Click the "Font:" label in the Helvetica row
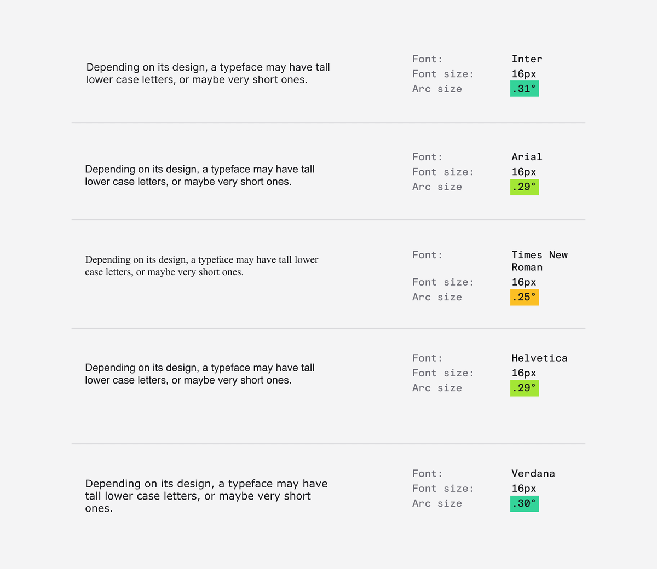This screenshot has width=657, height=569. pyautogui.click(x=427, y=358)
